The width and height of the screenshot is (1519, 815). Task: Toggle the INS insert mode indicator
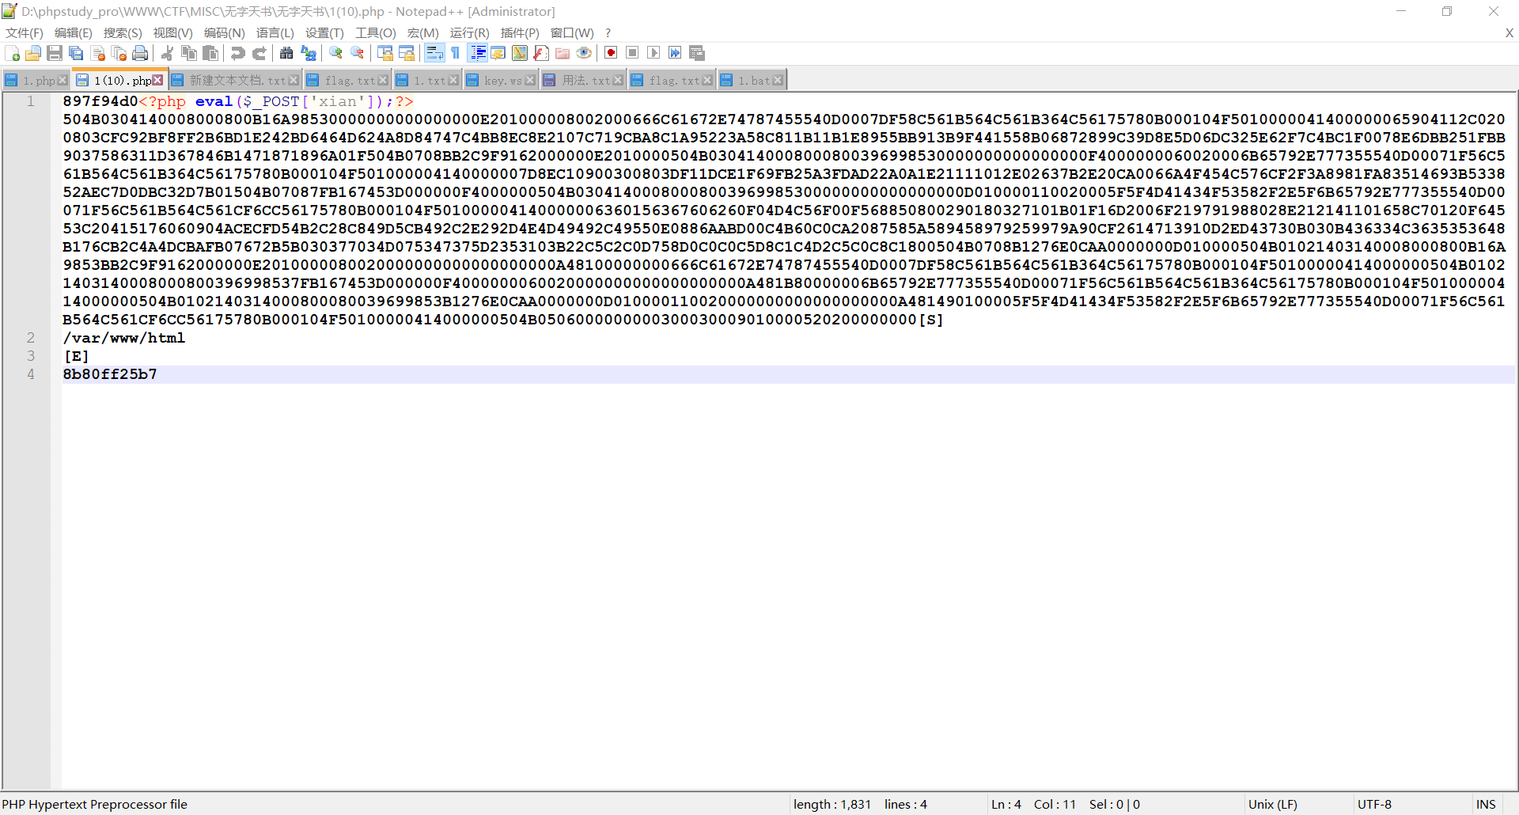tap(1486, 804)
